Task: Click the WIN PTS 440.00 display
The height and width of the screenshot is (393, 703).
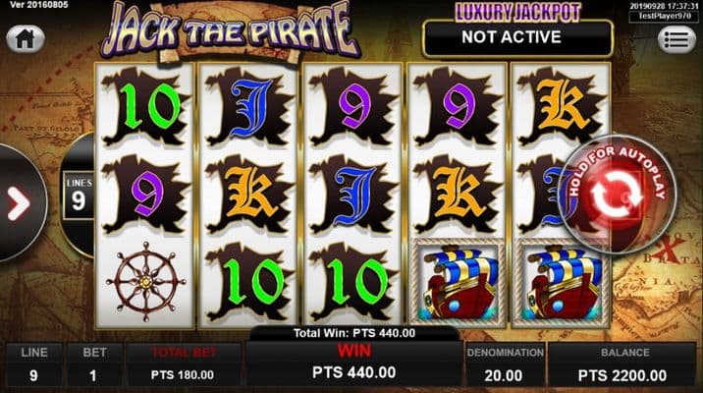Action: click(354, 364)
